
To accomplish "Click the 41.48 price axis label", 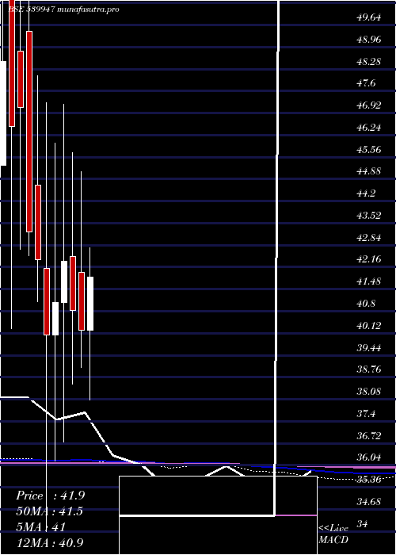I will coord(369,281).
